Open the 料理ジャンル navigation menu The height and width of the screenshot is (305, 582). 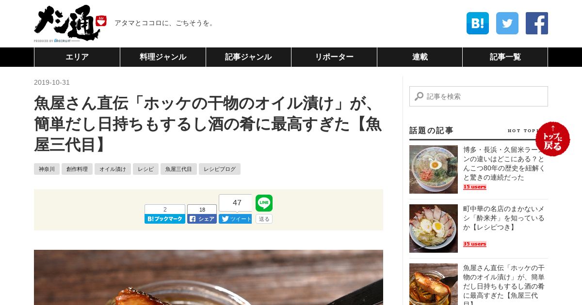click(163, 57)
